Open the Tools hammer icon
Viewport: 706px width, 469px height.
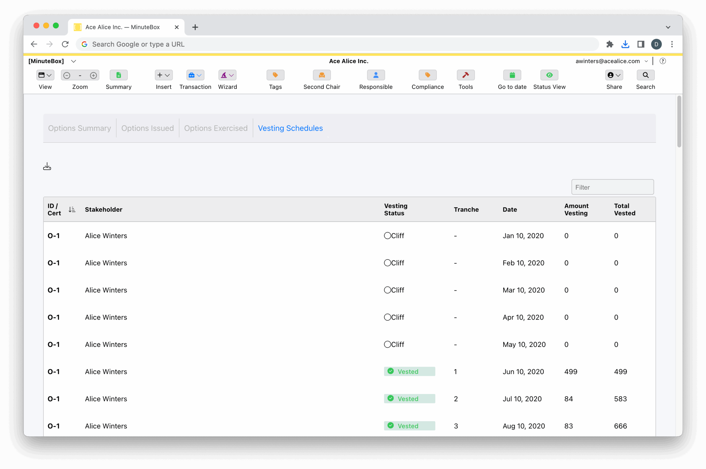[466, 75]
